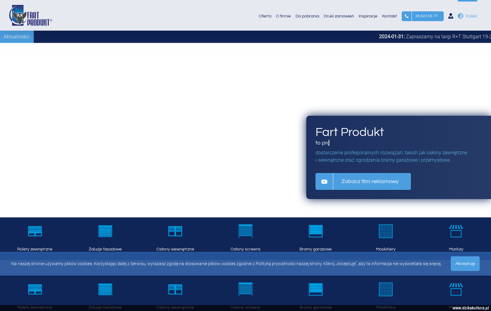The height and width of the screenshot is (311, 491).
Task: Click the language globe icon
Action: click(461, 16)
